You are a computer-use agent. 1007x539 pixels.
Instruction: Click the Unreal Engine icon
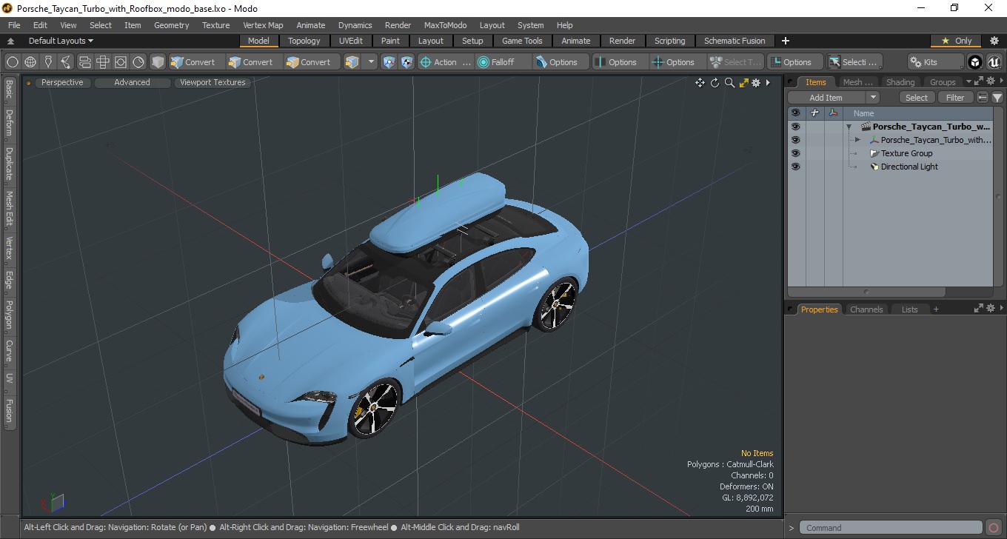click(994, 62)
